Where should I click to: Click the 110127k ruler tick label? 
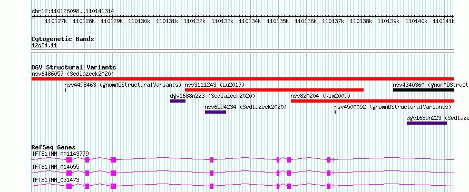[x=56, y=22]
